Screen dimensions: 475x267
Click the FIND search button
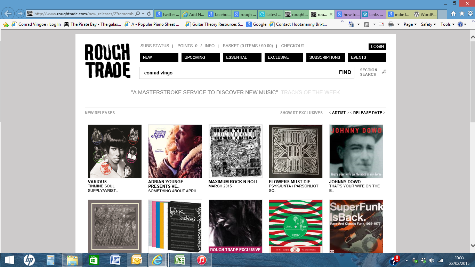click(345, 72)
